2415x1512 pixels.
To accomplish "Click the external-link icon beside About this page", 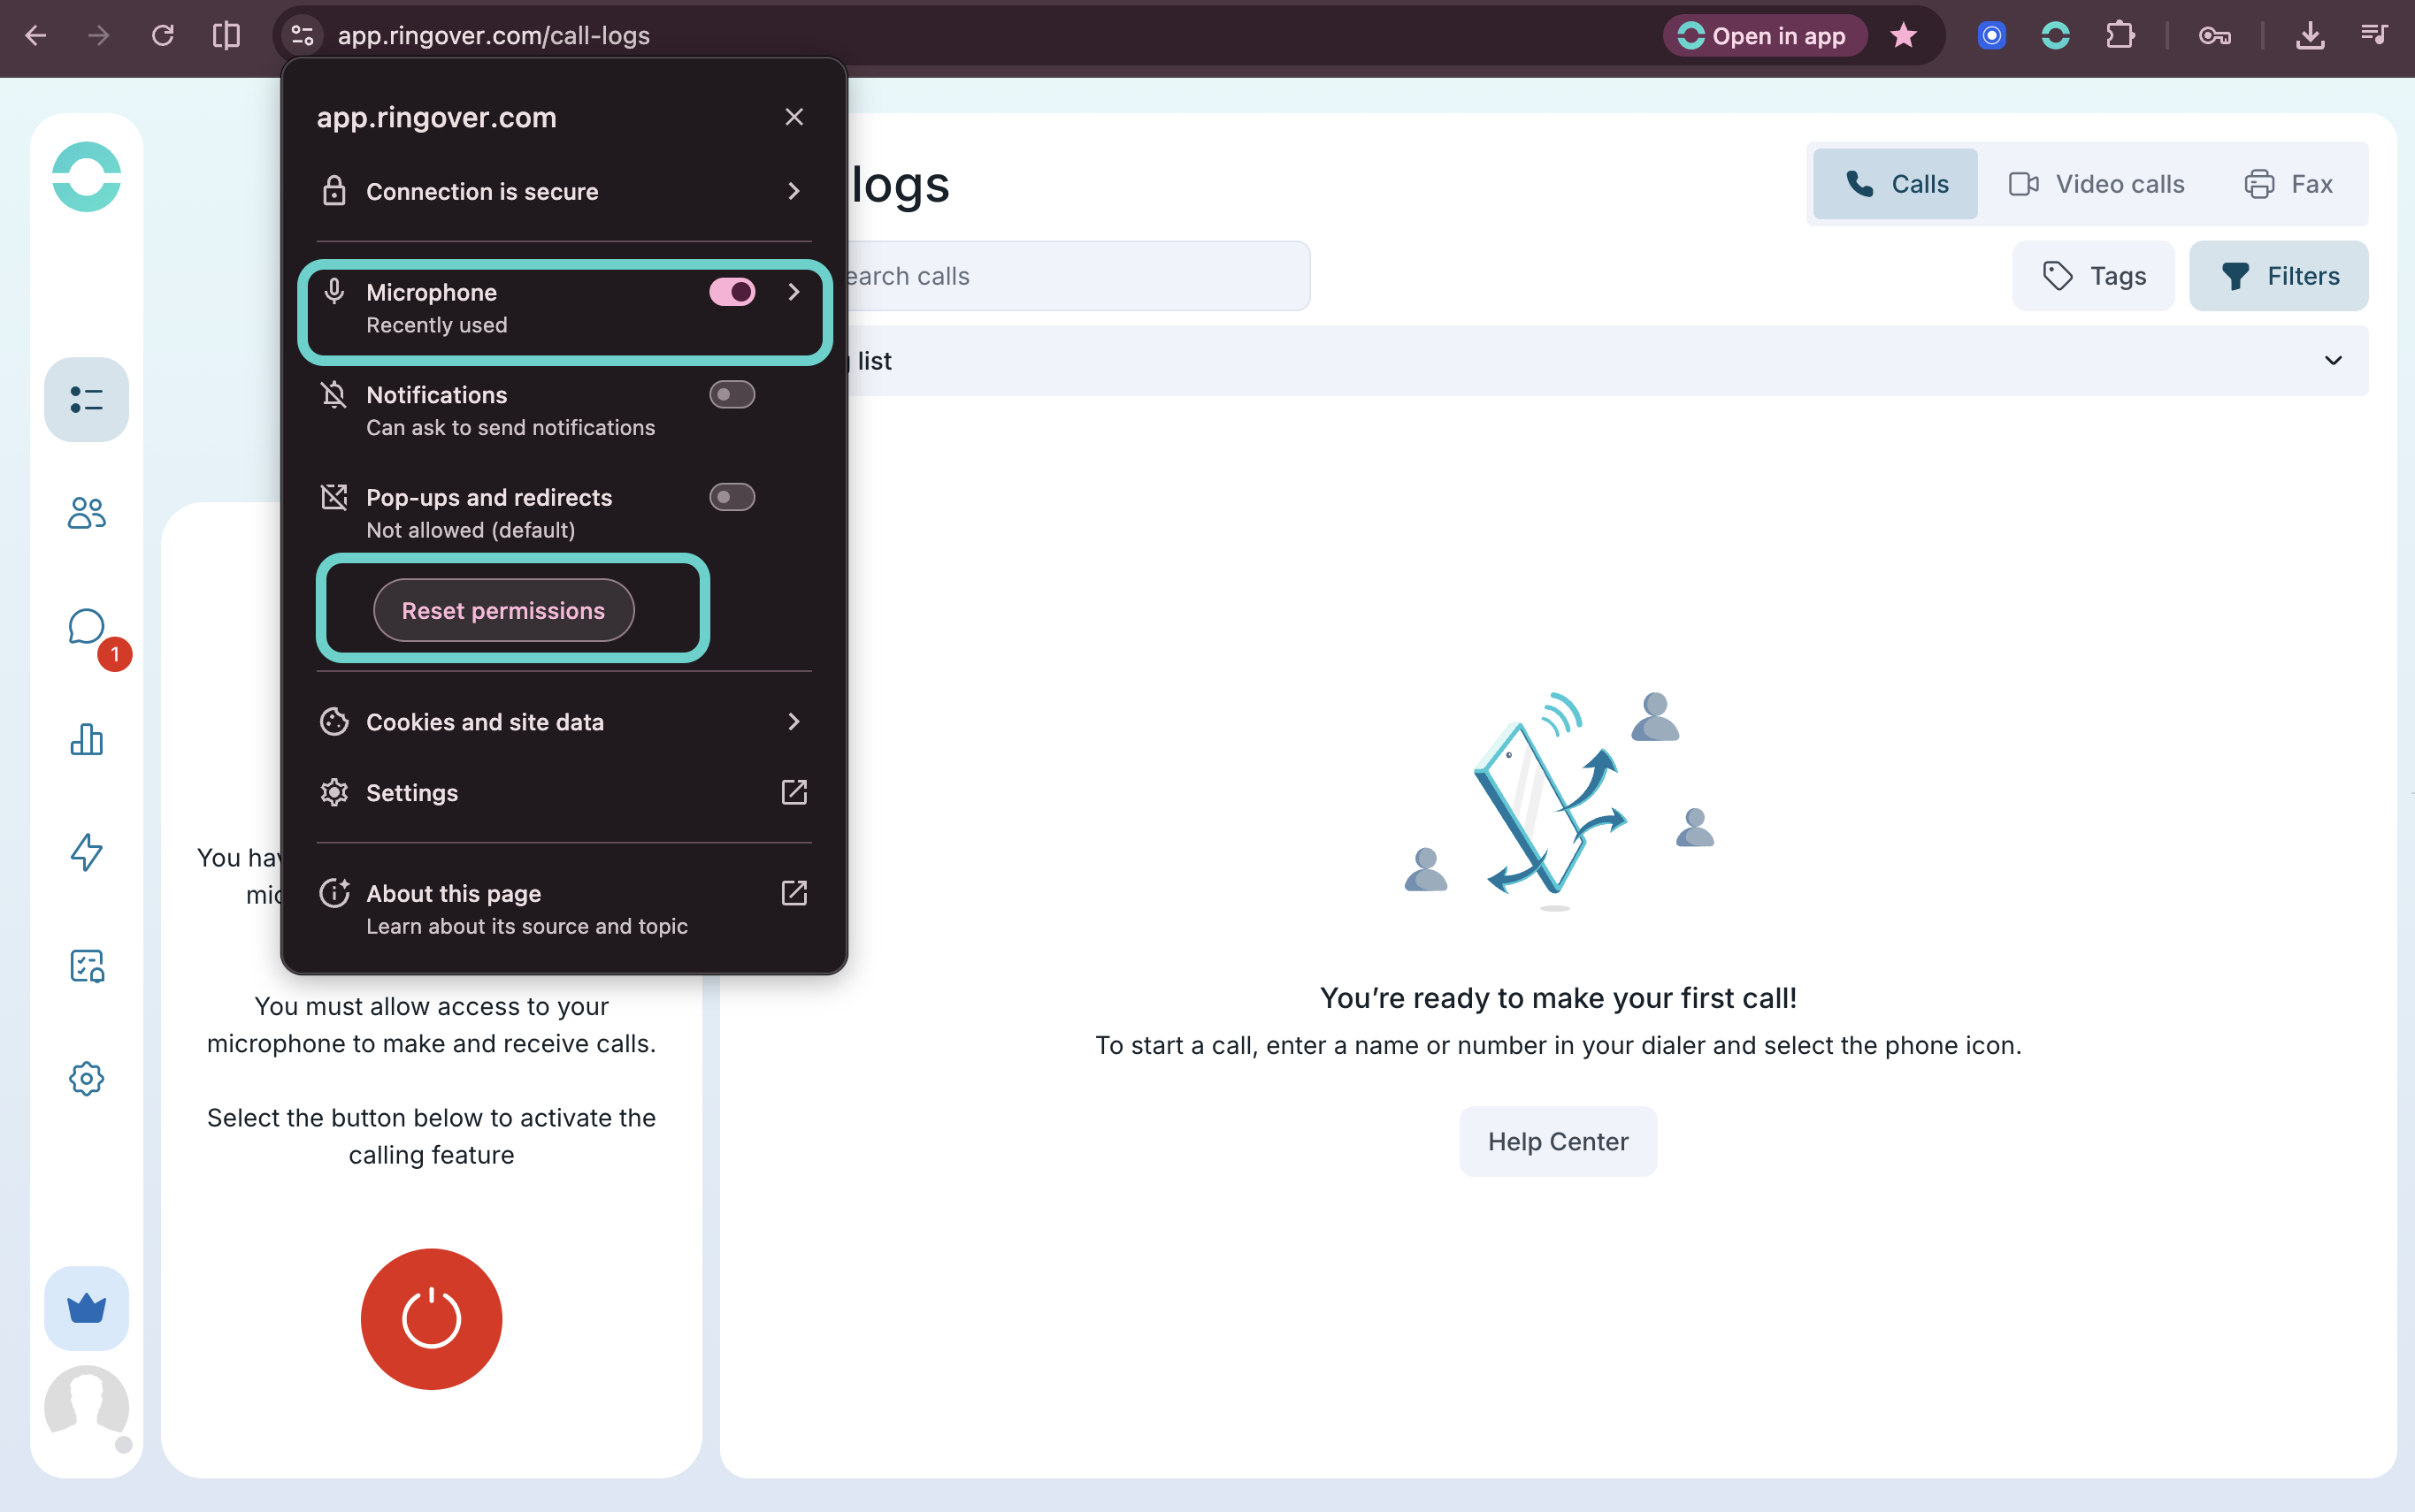I will tap(794, 893).
